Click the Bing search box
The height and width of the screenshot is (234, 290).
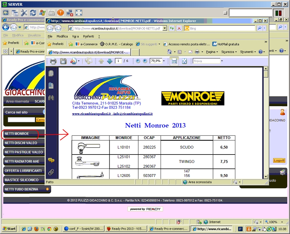(x=220, y=28)
